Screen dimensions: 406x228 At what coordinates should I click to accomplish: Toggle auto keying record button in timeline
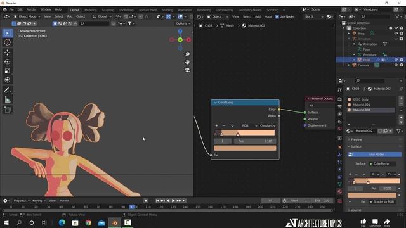[146, 201]
